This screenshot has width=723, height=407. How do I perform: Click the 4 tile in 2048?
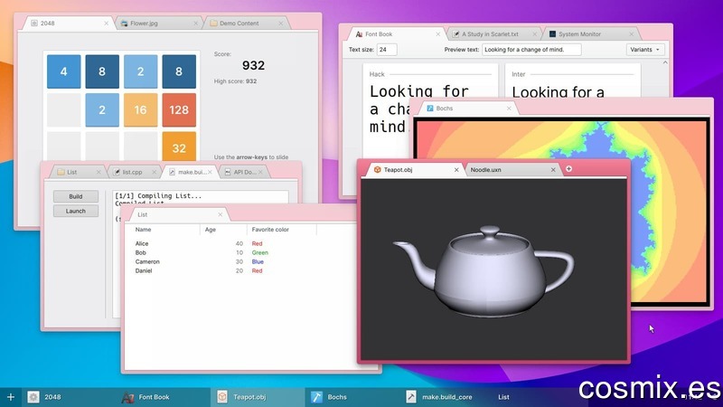click(63, 71)
